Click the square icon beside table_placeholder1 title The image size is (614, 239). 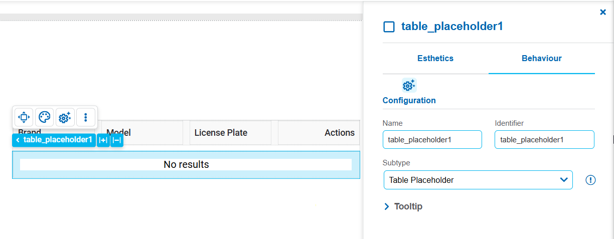[x=389, y=27]
